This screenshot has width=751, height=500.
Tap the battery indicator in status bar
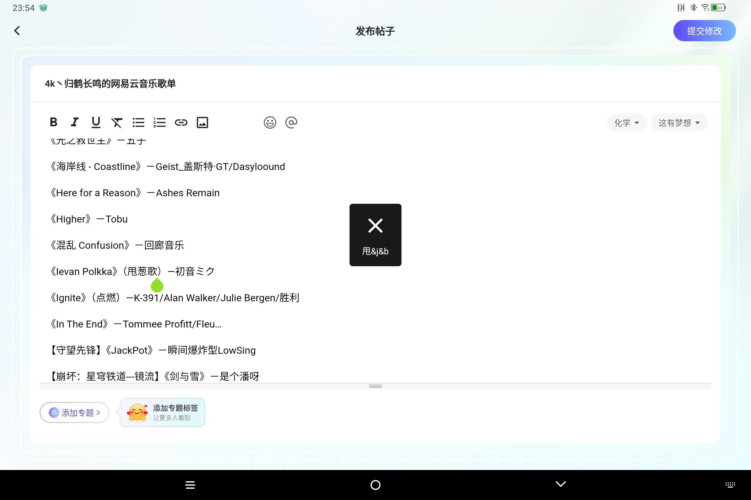[x=719, y=7]
